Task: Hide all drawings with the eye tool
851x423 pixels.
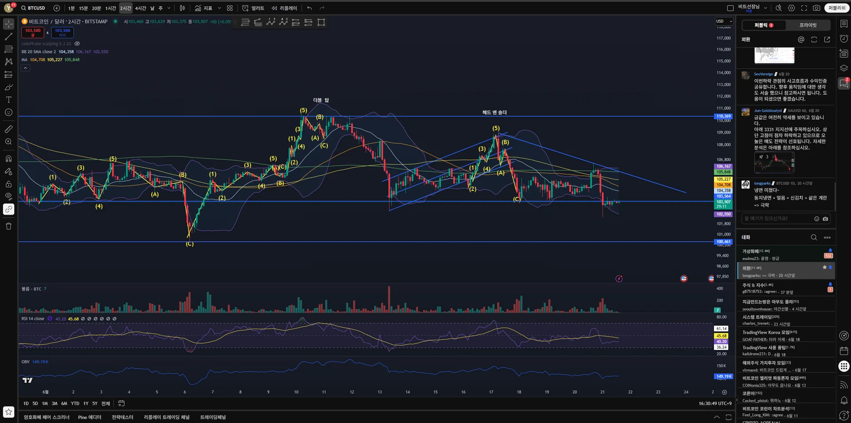Action: pos(8,196)
